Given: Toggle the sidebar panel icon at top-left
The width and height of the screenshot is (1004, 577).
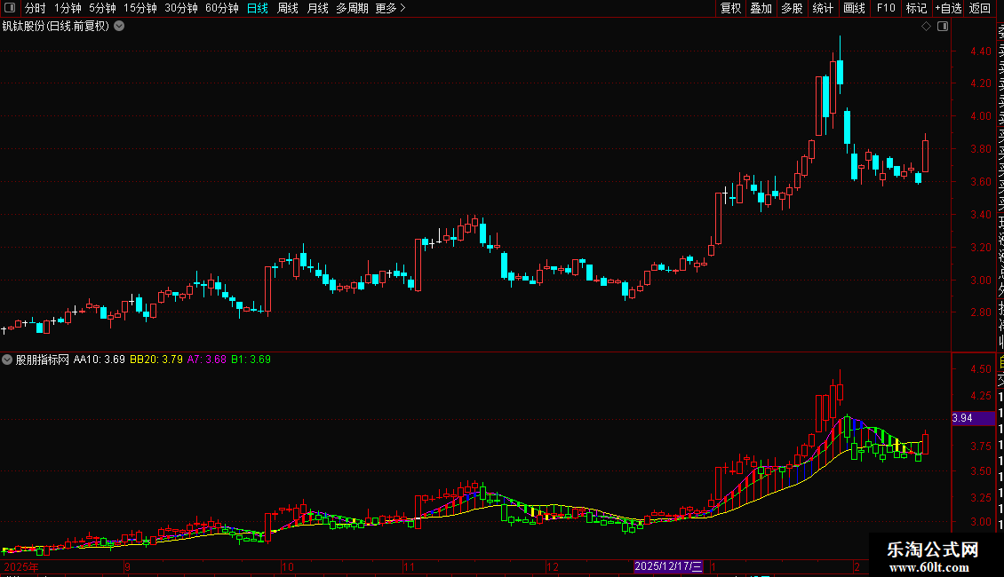Looking at the screenshot, I should [x=10, y=8].
